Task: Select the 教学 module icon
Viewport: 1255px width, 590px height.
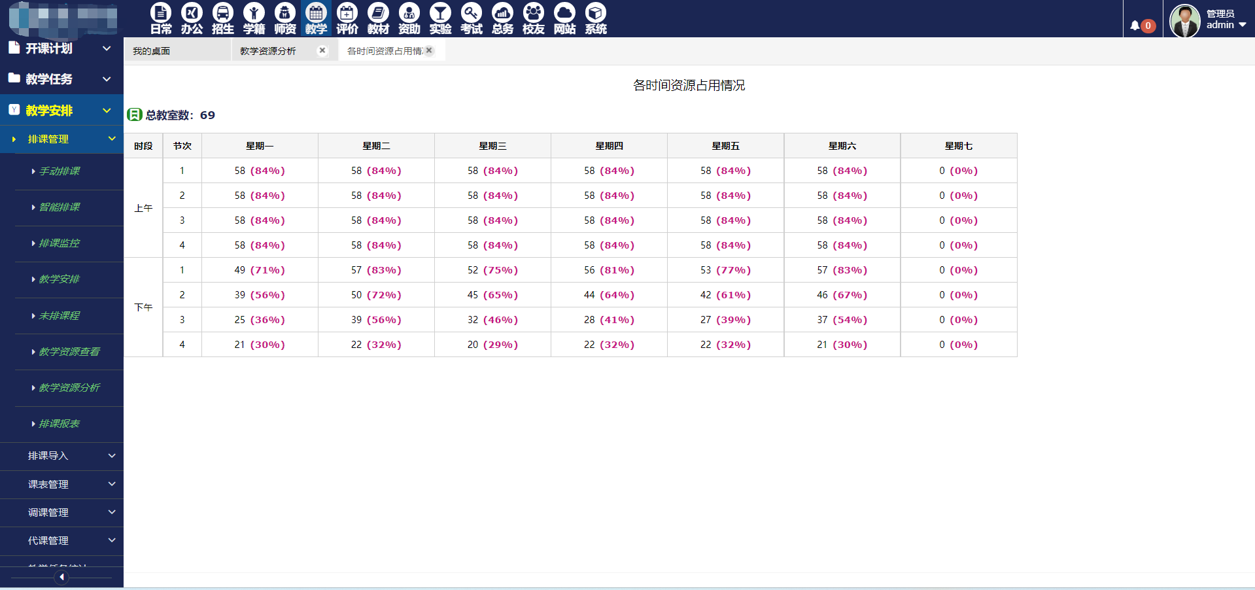Action: pos(316,18)
